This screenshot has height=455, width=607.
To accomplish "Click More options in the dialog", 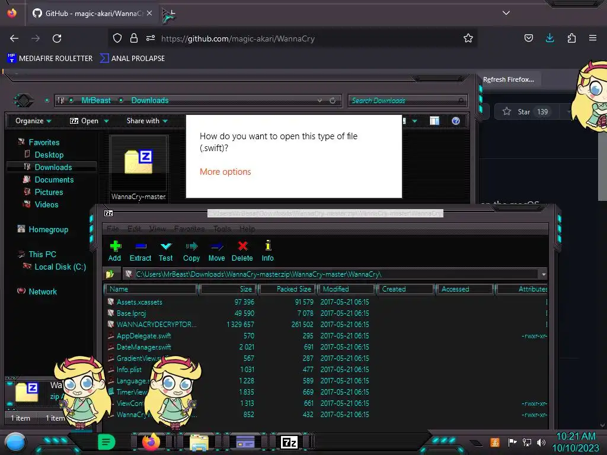I will [225, 172].
